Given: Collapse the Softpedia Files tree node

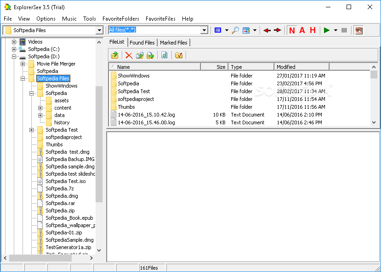Looking at the screenshot, I should (x=23, y=78).
